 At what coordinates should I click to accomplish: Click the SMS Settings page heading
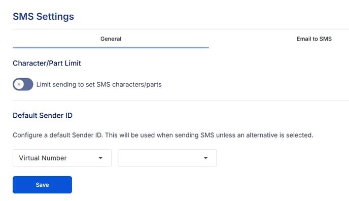[x=44, y=16]
